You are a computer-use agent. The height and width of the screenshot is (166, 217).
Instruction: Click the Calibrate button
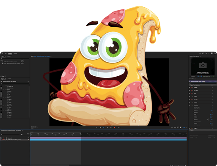(193, 76)
